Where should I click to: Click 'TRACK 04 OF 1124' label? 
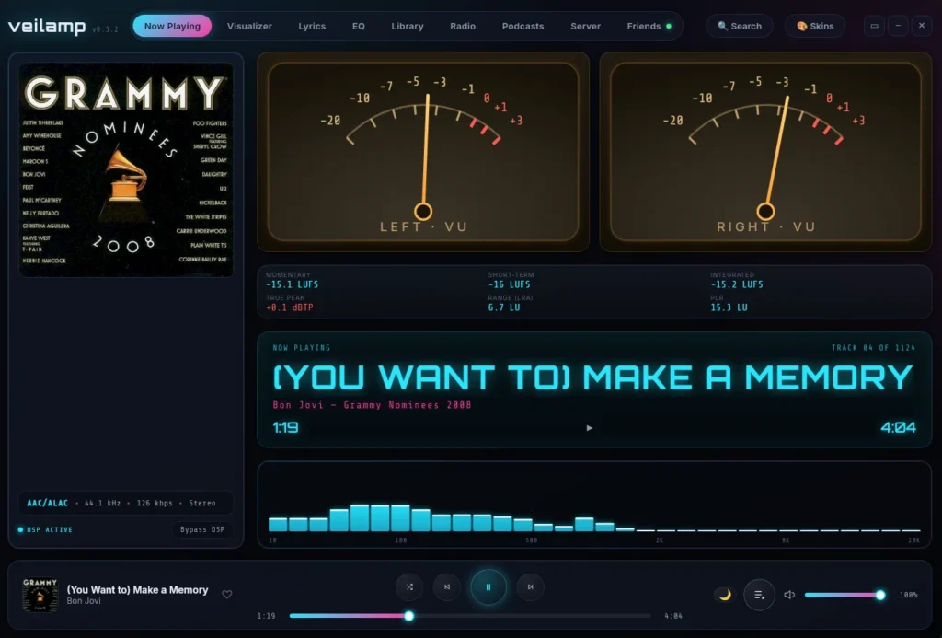coord(873,348)
